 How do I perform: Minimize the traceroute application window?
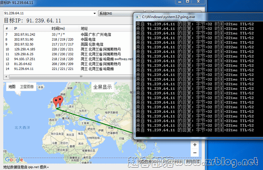click(x=180, y=2)
